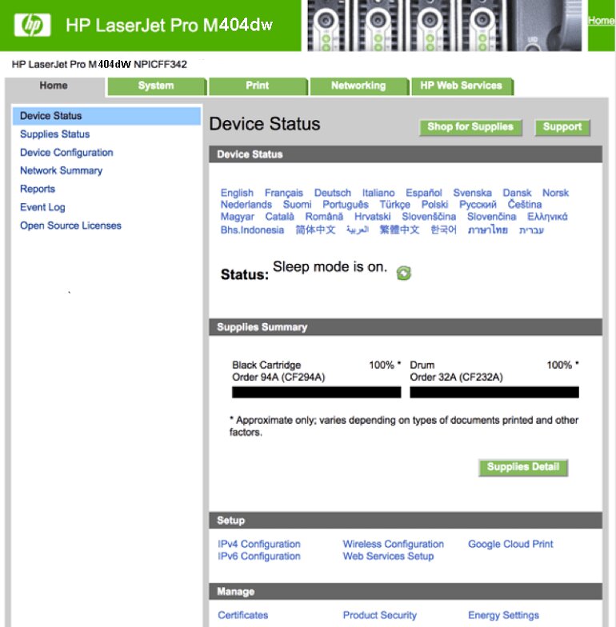Click the top-right Home link
Screen dimensions: 616x627
click(x=601, y=21)
